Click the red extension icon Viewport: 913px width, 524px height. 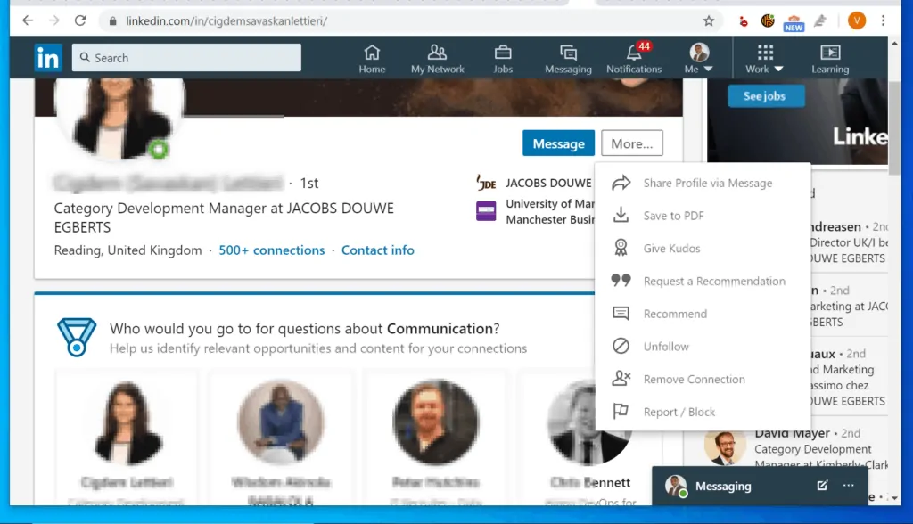point(743,21)
